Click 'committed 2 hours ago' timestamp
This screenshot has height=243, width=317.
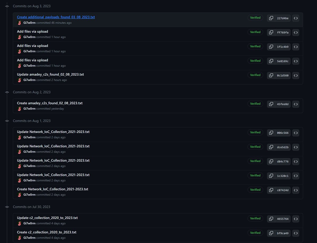52,80
